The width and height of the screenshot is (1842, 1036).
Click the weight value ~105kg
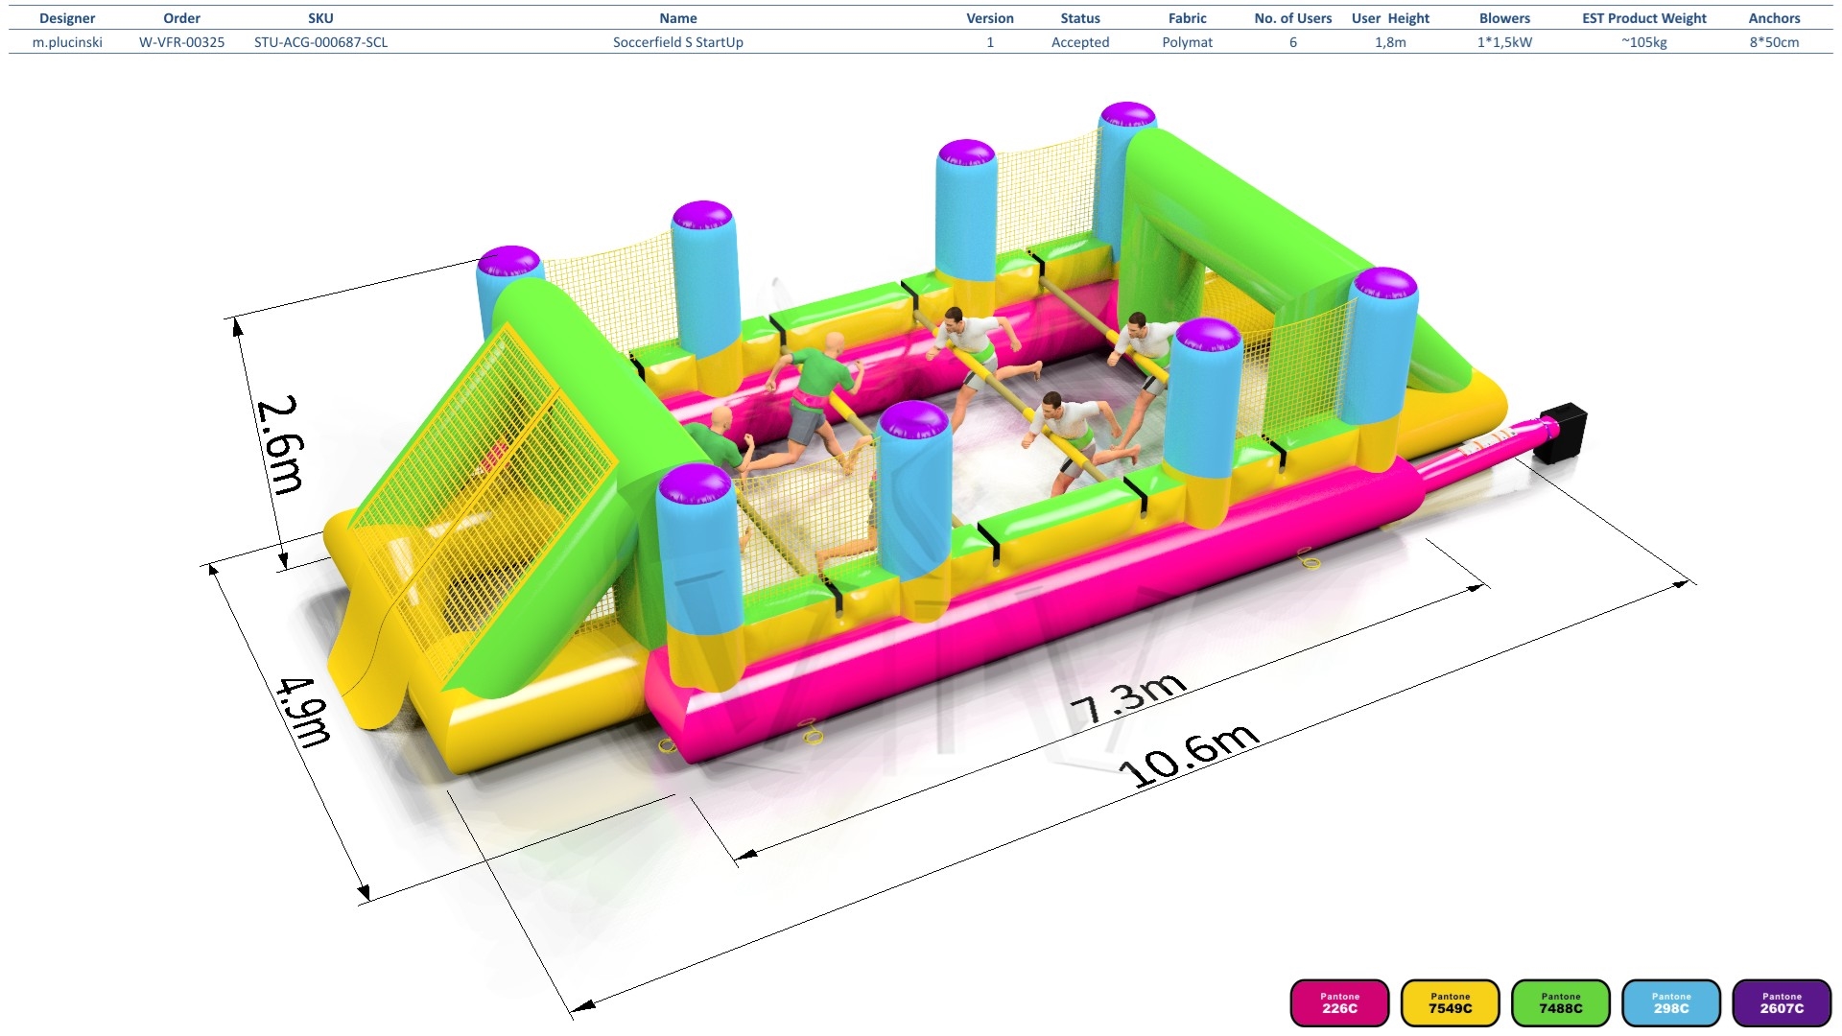1644,42
